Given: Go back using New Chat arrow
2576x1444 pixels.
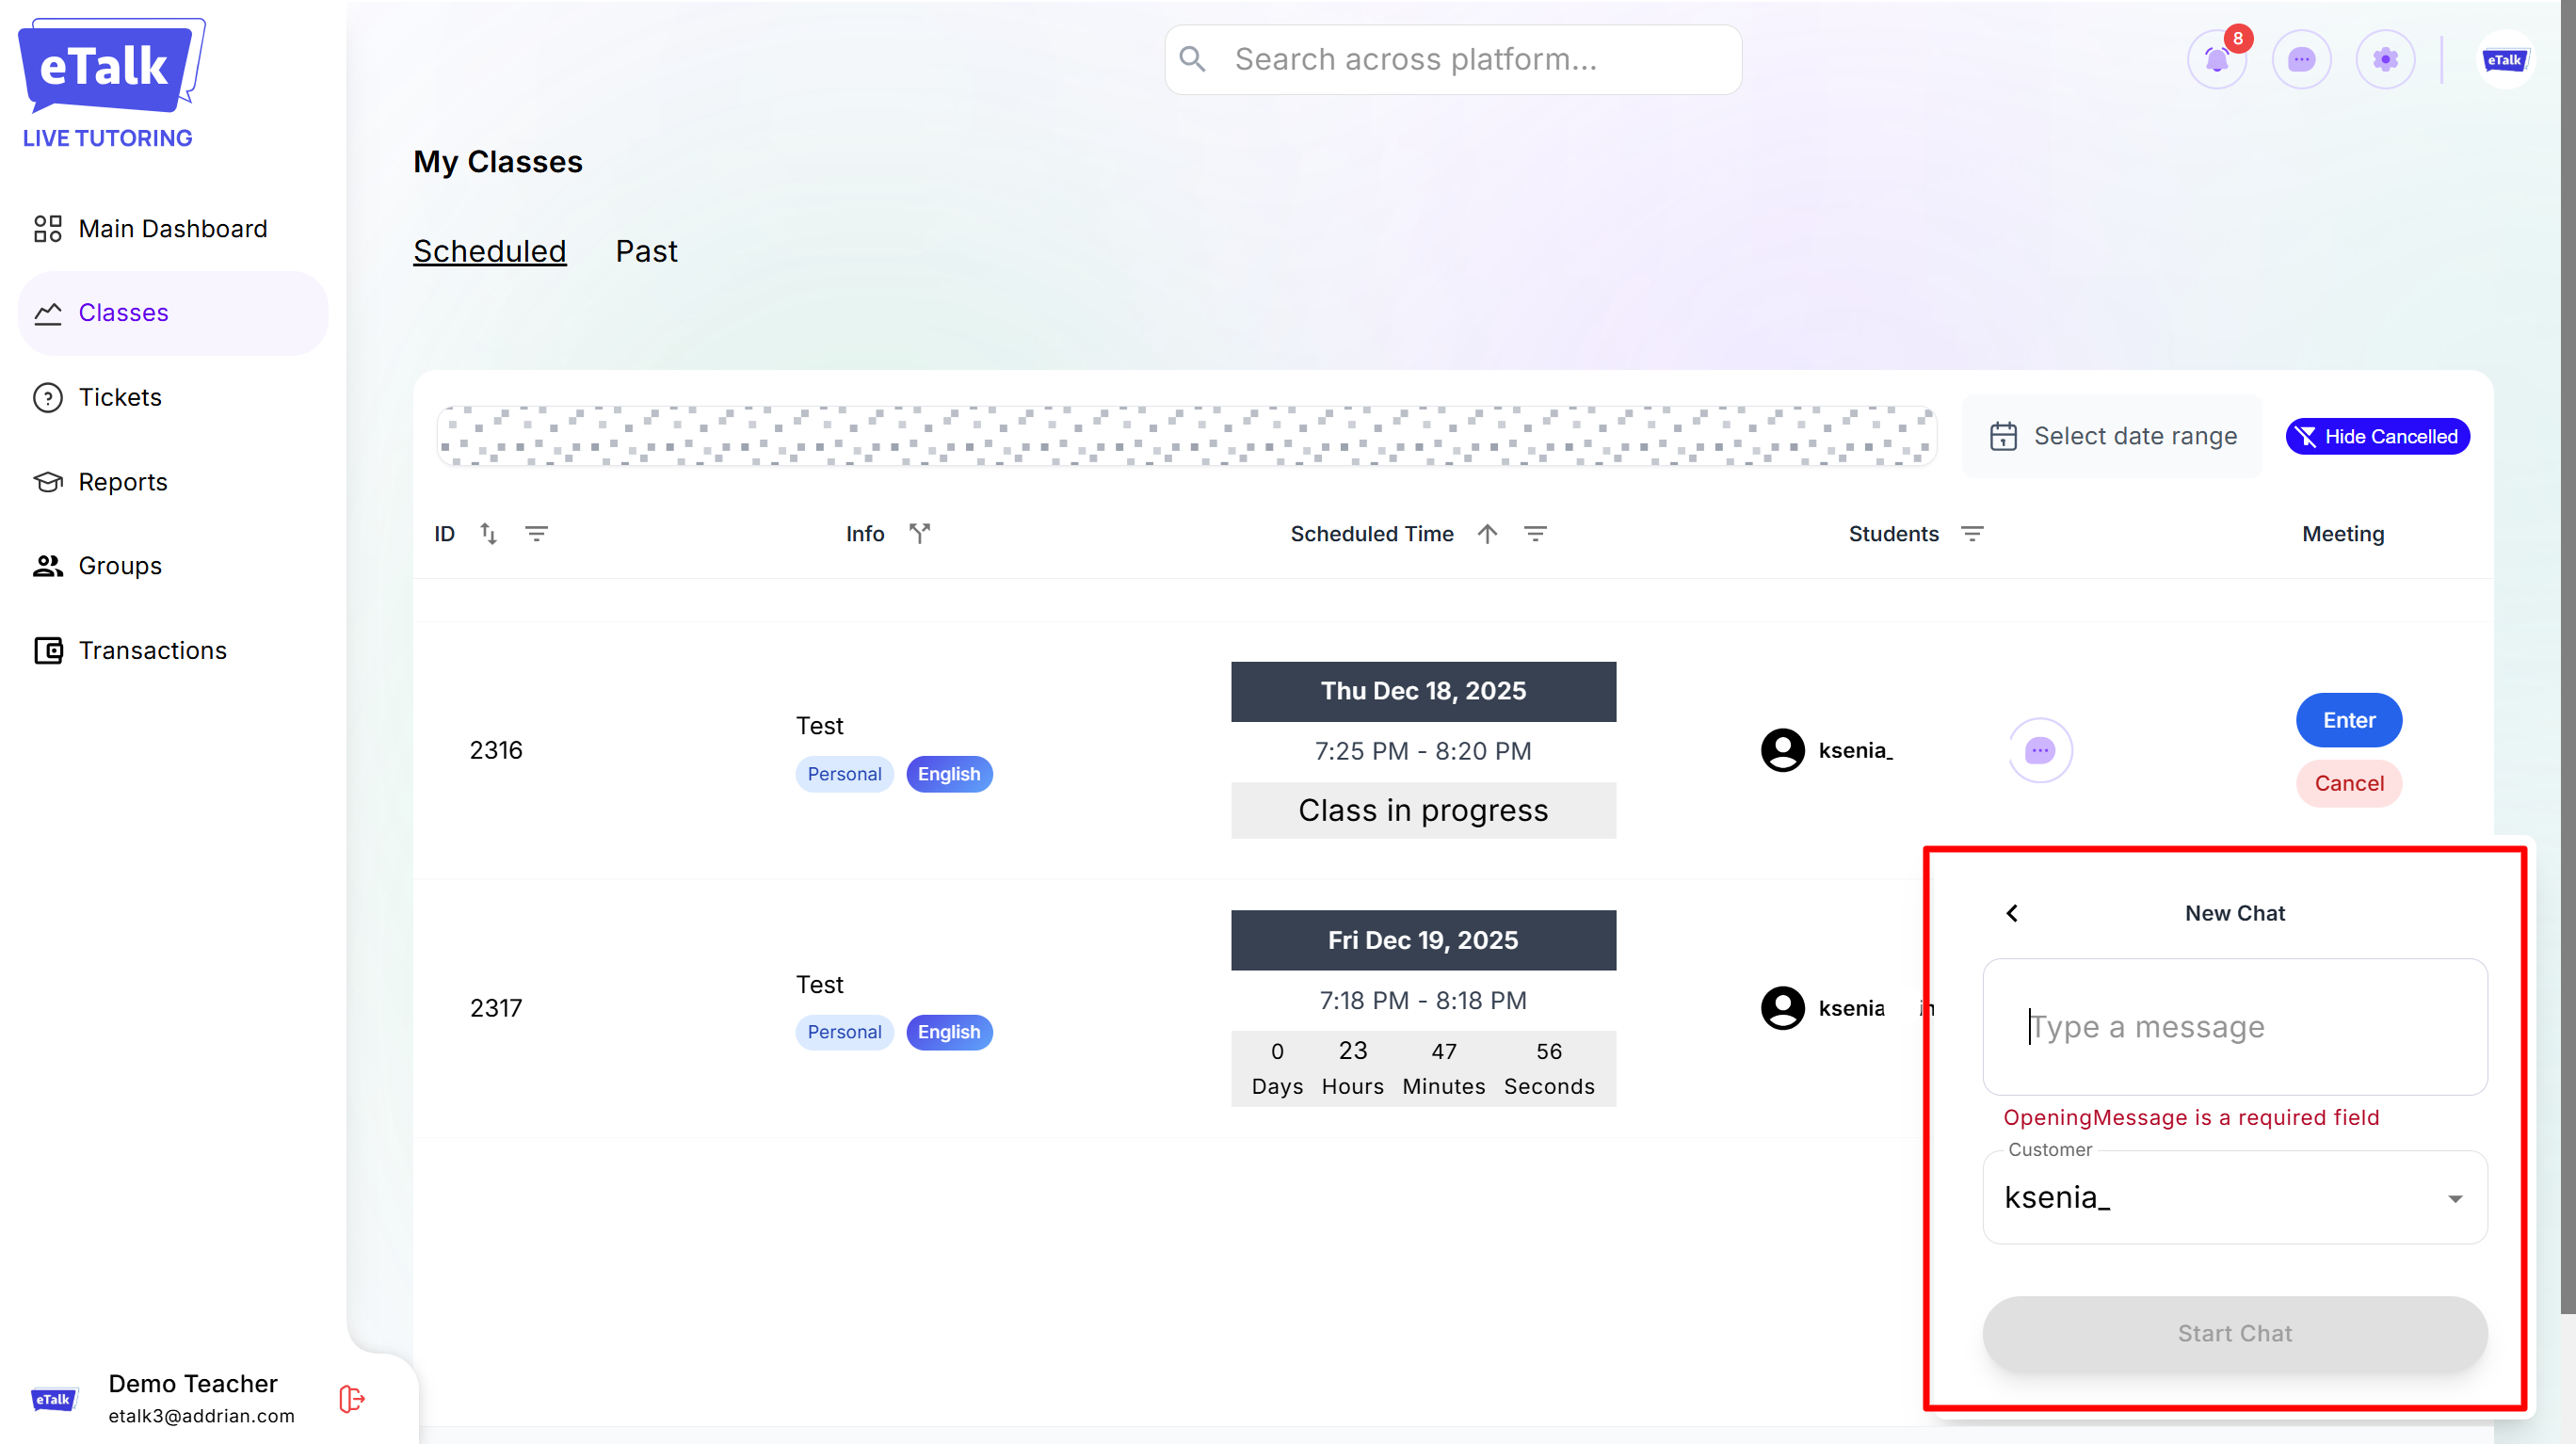Looking at the screenshot, I should pyautogui.click(x=2012, y=913).
